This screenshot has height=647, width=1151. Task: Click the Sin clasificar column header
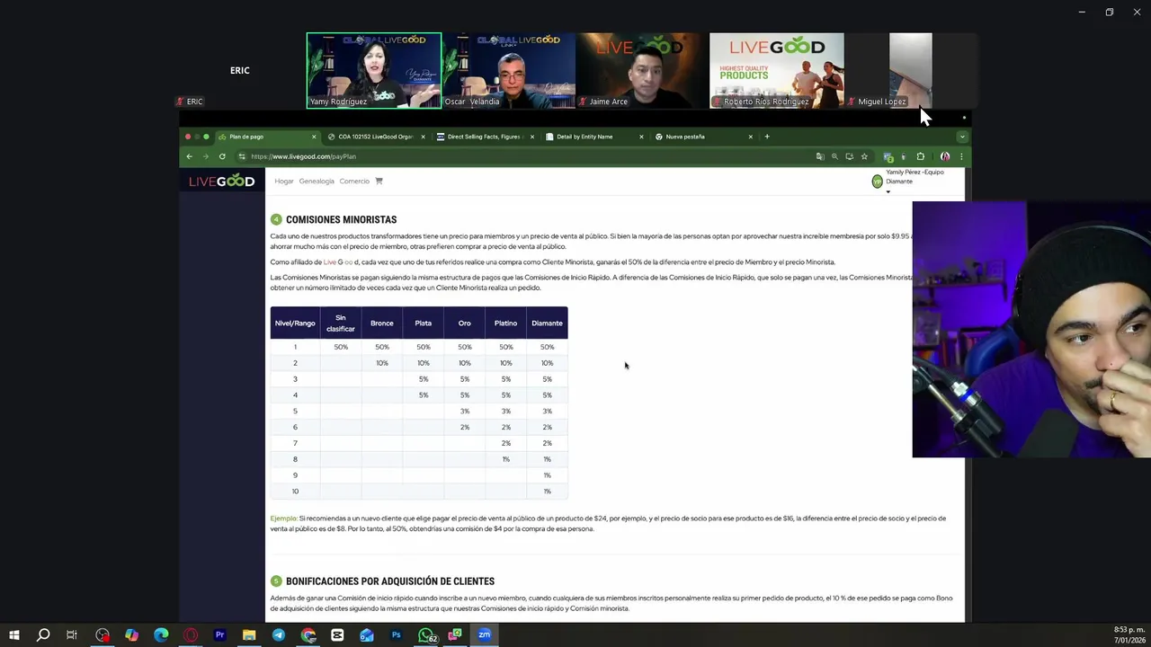point(341,323)
